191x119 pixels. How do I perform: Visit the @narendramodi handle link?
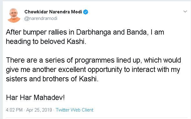tap(41, 18)
